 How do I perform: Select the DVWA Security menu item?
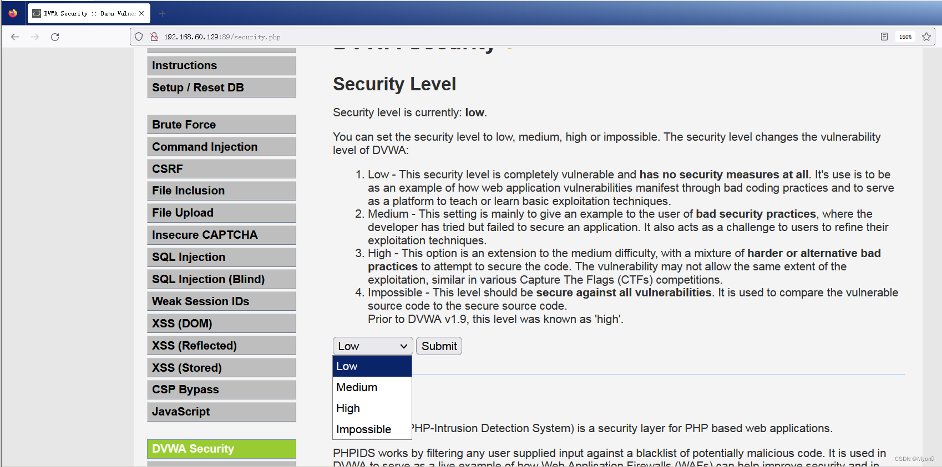(x=221, y=449)
